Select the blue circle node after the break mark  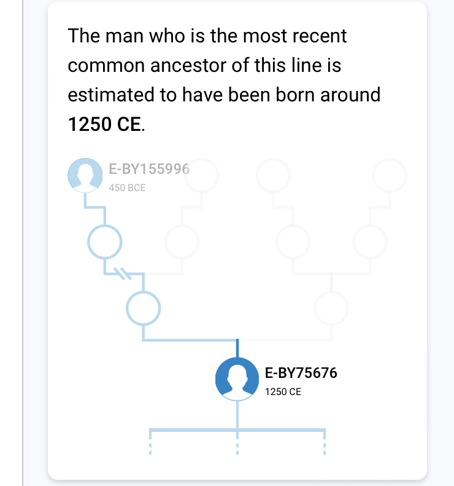click(144, 308)
